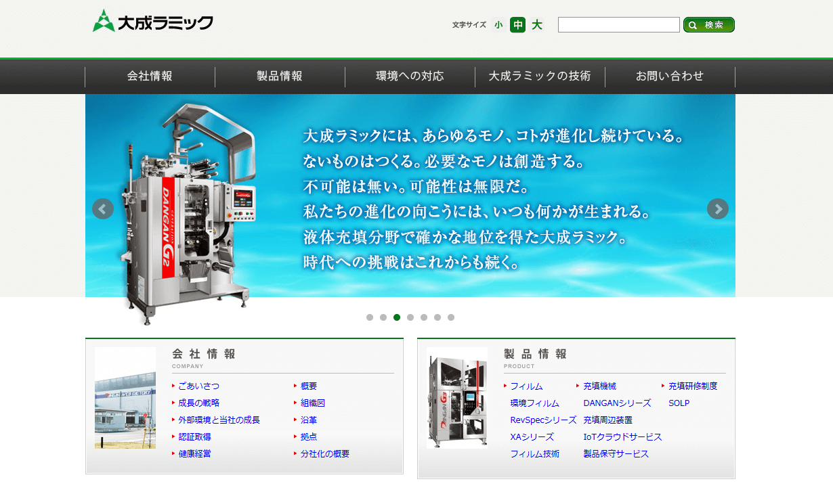Viewport: 833px width, 494px height.
Task: Open the 外部環境と当社の成長 link
Action: tap(219, 420)
